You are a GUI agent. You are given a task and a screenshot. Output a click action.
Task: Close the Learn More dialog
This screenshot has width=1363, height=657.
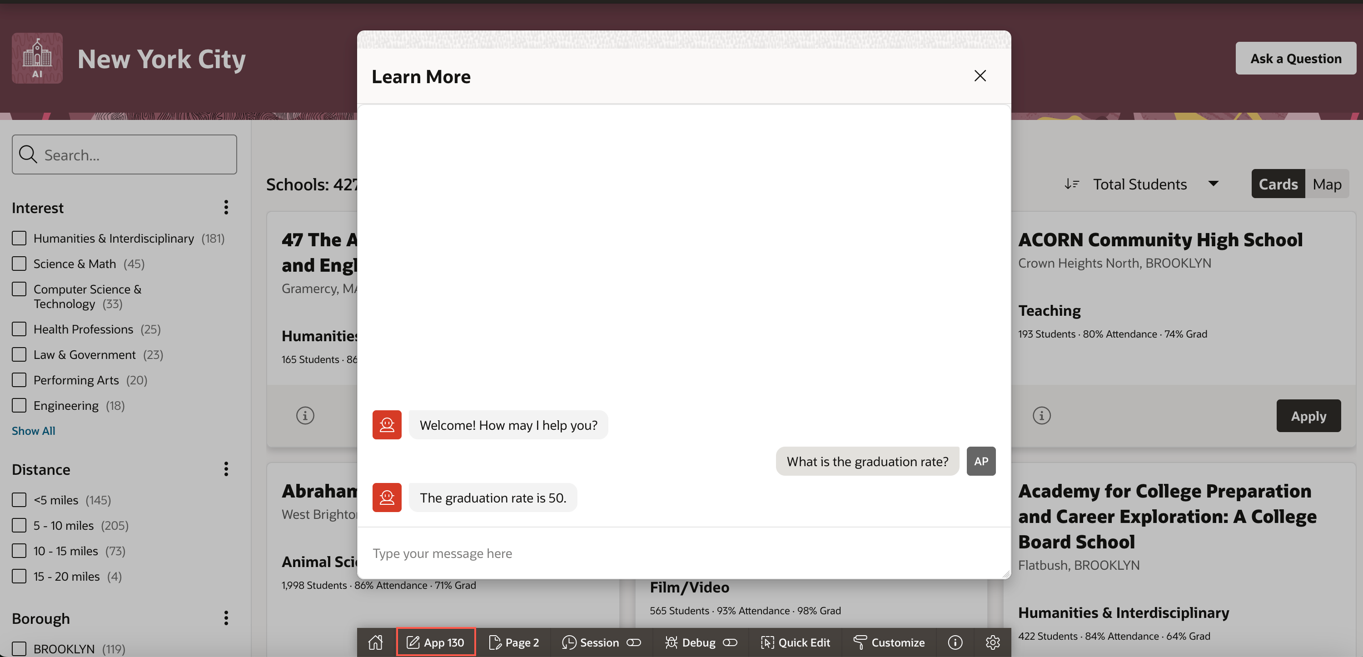click(980, 75)
